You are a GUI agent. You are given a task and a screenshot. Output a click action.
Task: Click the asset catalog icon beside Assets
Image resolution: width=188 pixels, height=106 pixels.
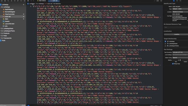(x=4, y=21)
